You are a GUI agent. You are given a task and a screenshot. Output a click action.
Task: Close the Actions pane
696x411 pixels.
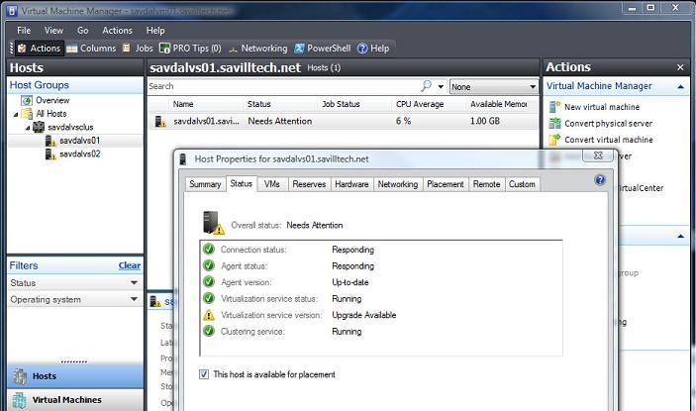(x=680, y=67)
